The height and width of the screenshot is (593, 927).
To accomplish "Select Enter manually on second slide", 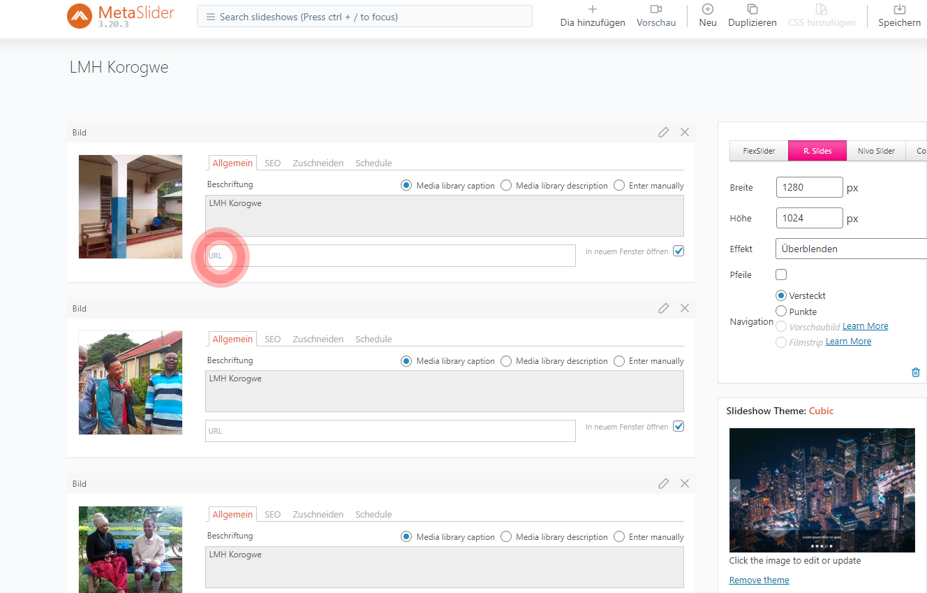I will (619, 361).
